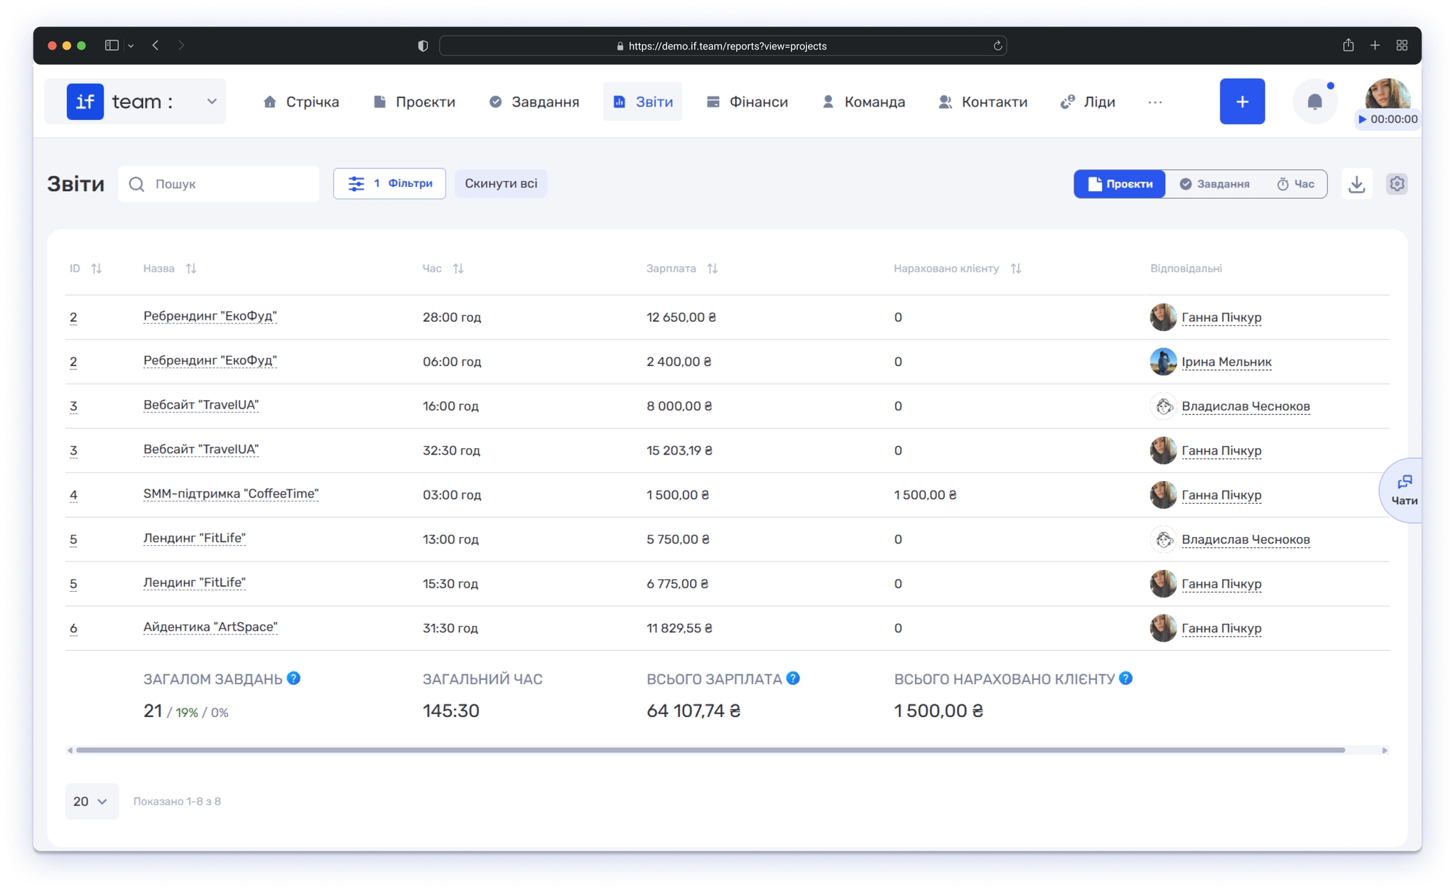This screenshot has height=891, width=1455.
Task: Click the horizontal table scrollbar
Action: (x=710, y=750)
